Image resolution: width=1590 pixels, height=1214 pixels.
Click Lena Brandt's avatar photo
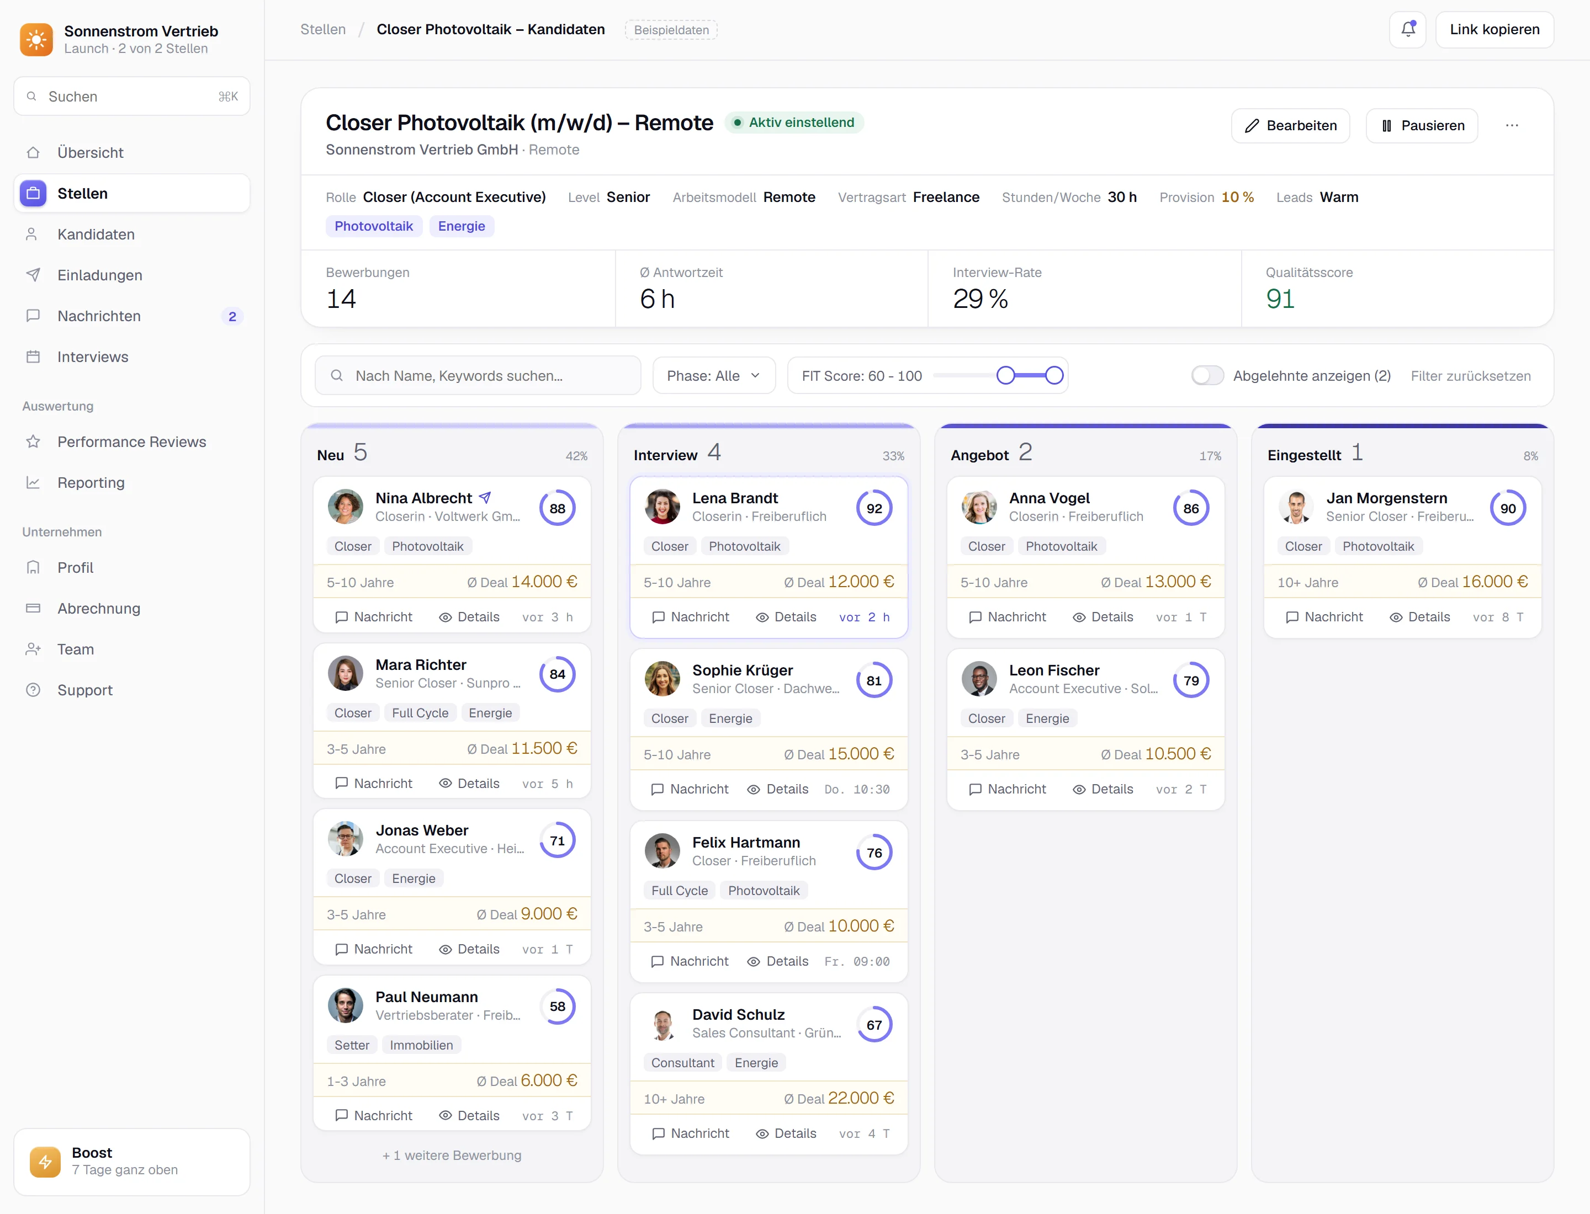662,507
